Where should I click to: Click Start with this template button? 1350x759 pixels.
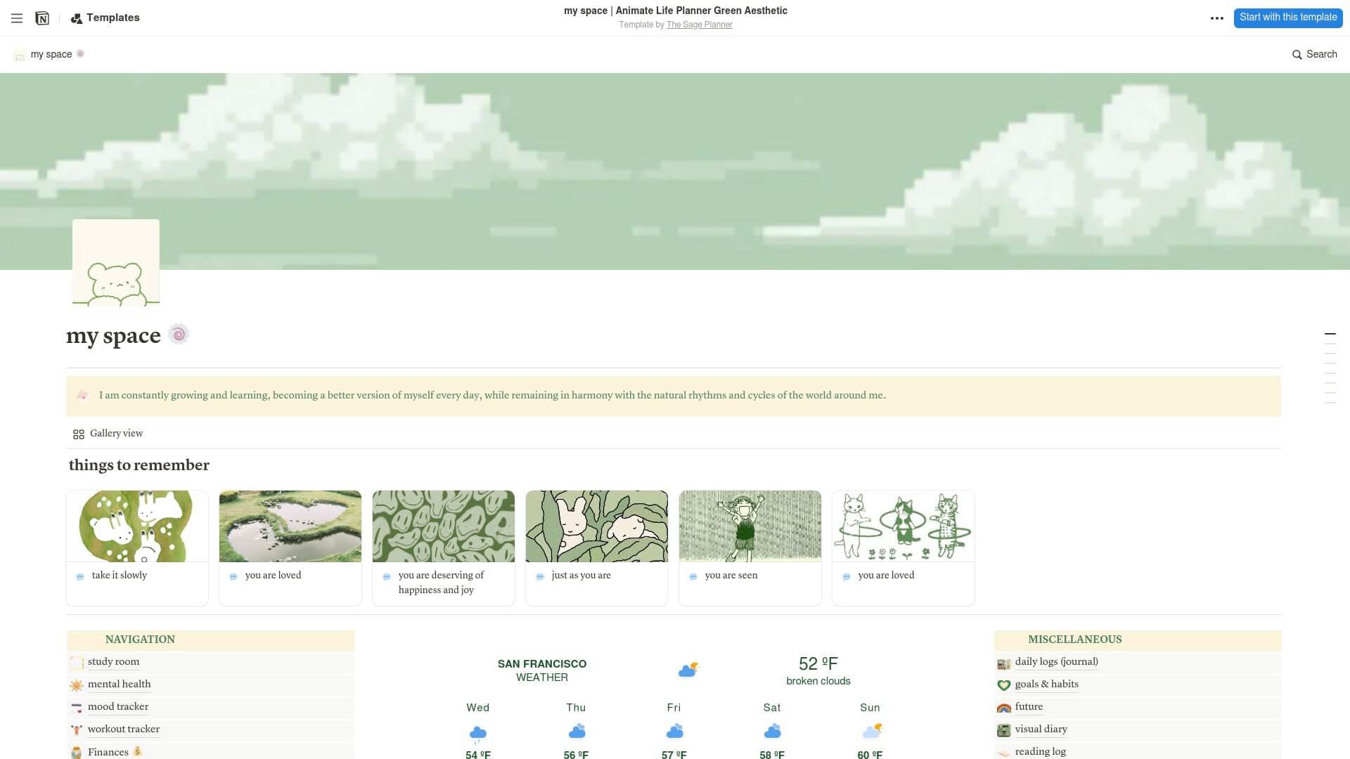pos(1287,18)
